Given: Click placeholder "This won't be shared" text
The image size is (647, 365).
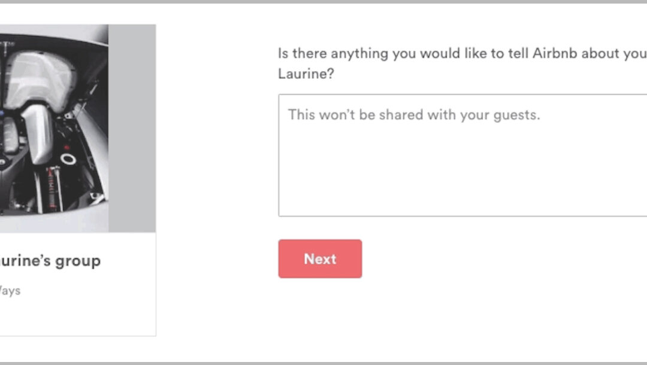Looking at the screenshot, I should pos(414,114).
